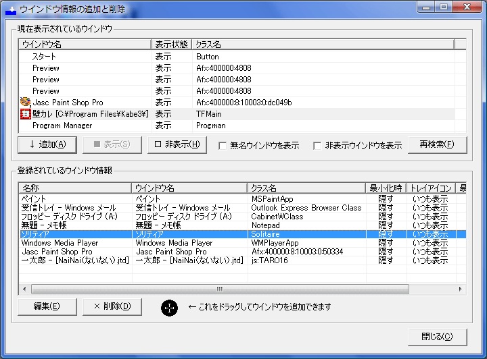The width and height of the screenshot is (487, 359).
Task: Click the upper list クラス名 header
Action: click(323, 45)
